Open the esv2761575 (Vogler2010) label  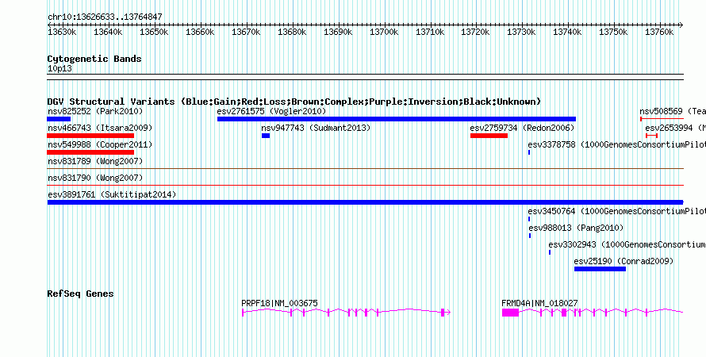tap(271, 111)
